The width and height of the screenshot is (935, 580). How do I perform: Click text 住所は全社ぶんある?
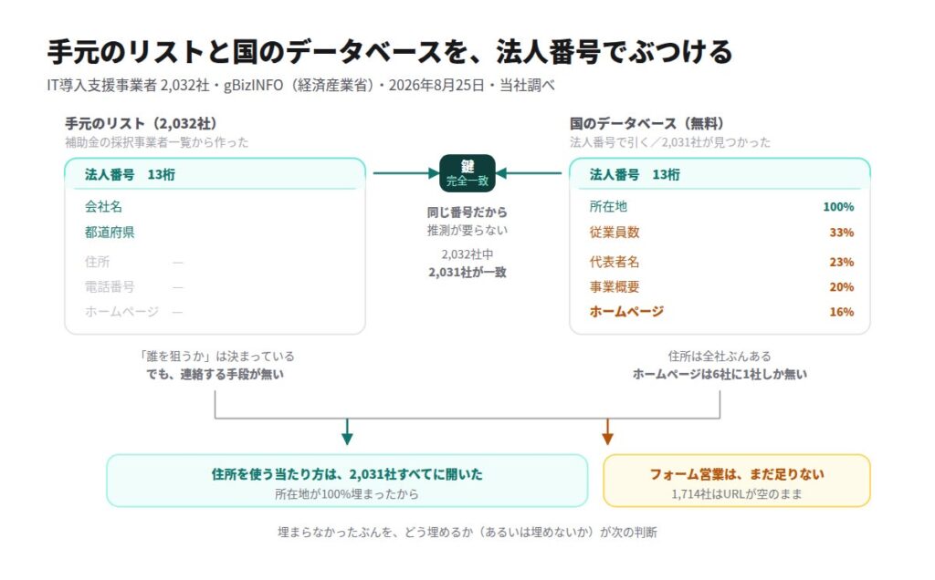[x=720, y=356]
